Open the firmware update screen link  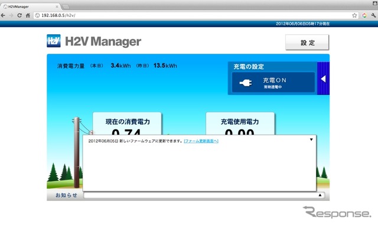click(x=201, y=141)
